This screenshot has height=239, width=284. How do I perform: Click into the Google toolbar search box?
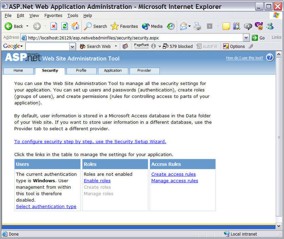pos(48,47)
